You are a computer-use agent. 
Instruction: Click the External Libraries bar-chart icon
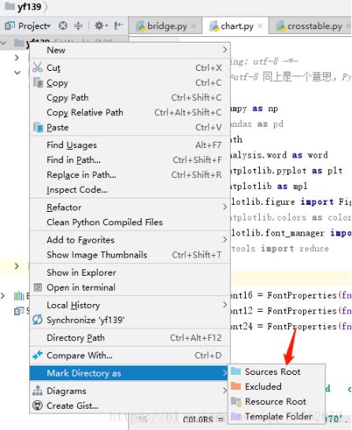tap(19, 295)
